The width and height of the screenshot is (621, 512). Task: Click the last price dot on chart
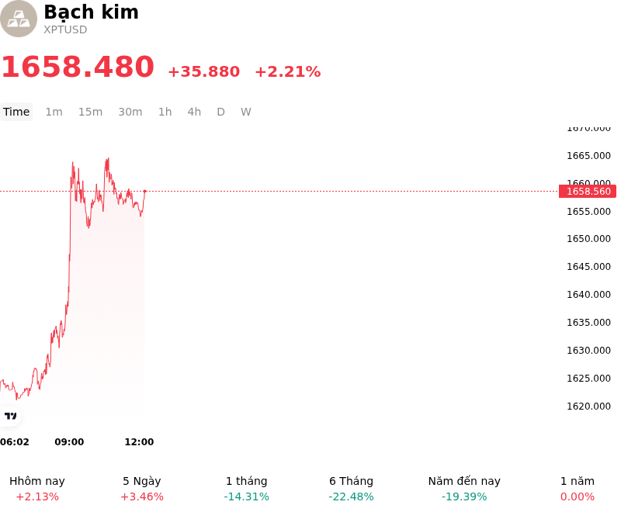[x=145, y=191]
